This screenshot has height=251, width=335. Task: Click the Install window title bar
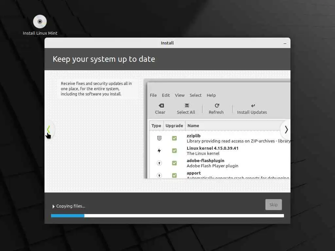167,43
